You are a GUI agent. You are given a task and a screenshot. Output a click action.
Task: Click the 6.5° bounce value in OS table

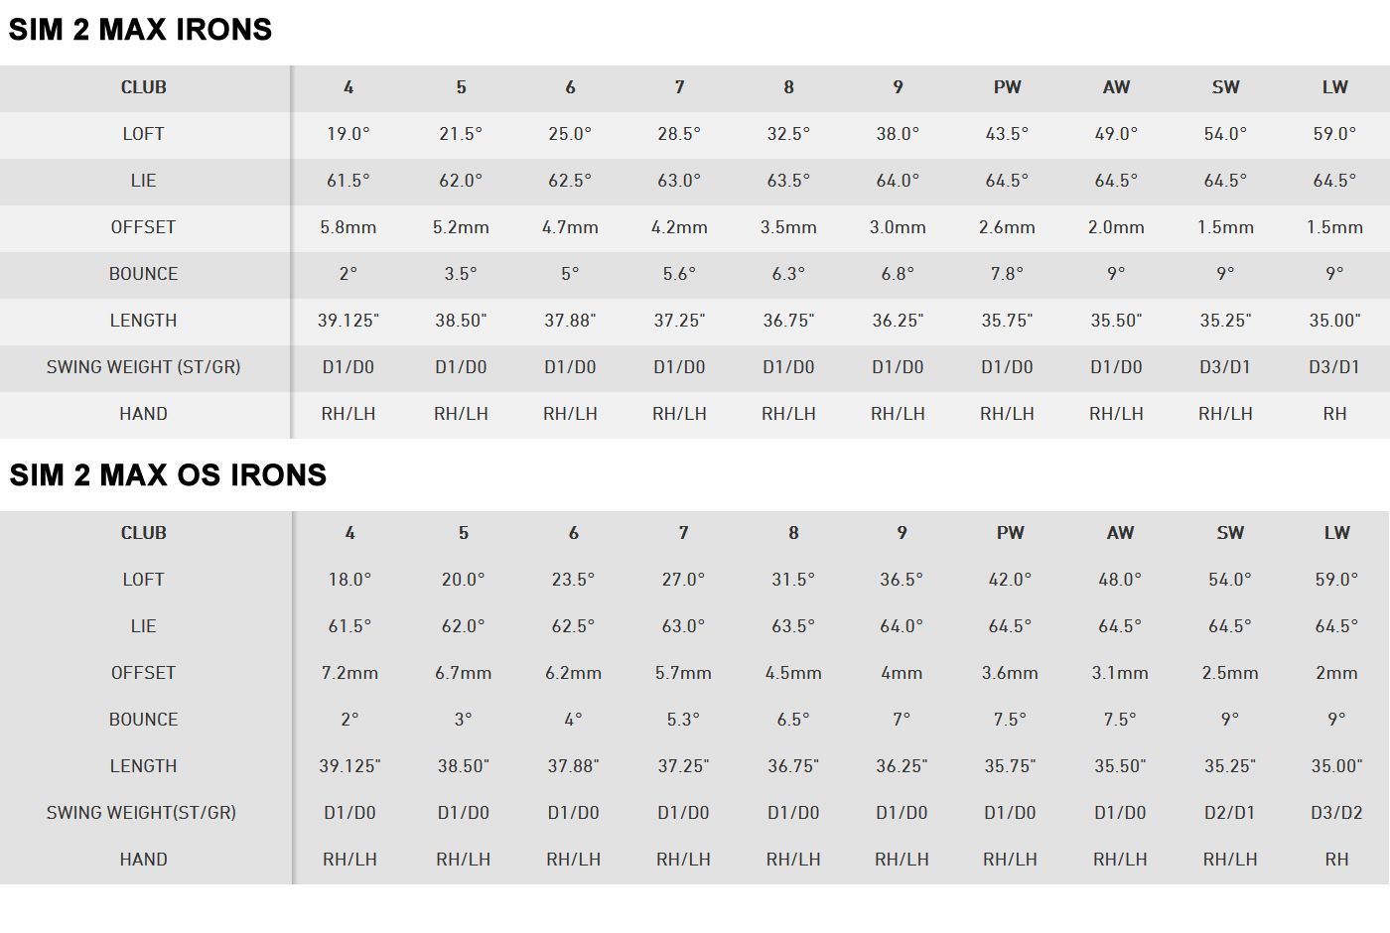793,720
